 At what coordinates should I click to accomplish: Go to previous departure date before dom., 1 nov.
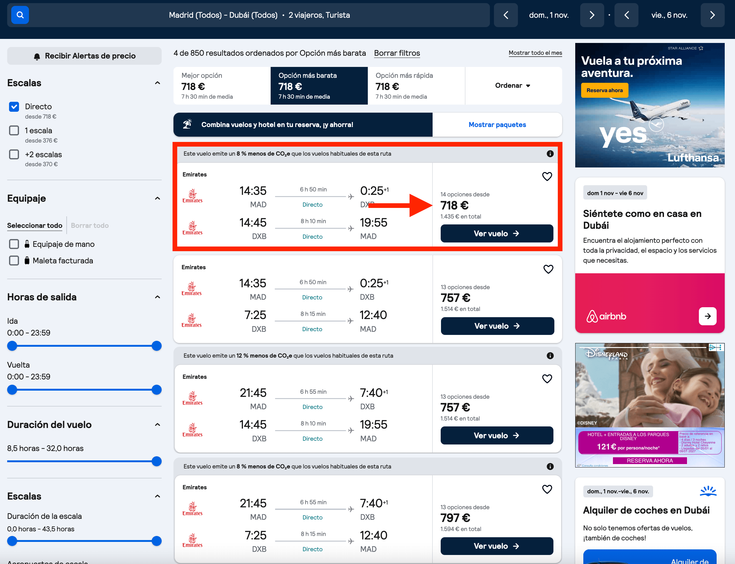(x=505, y=15)
